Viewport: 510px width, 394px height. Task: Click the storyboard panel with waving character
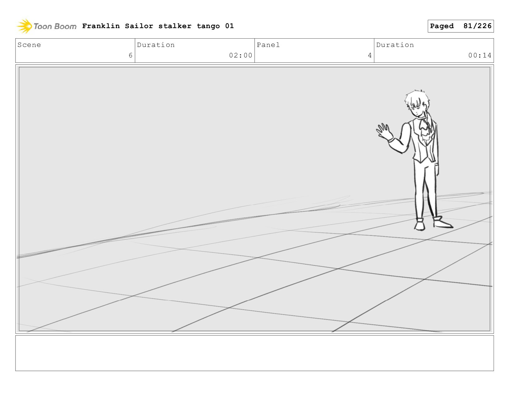[254, 199]
